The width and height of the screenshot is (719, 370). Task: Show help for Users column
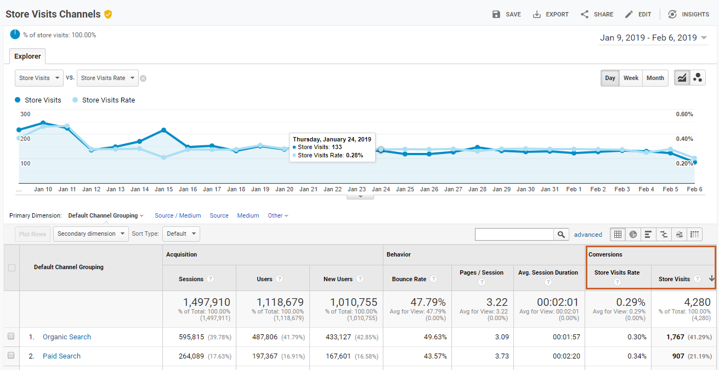click(x=279, y=279)
